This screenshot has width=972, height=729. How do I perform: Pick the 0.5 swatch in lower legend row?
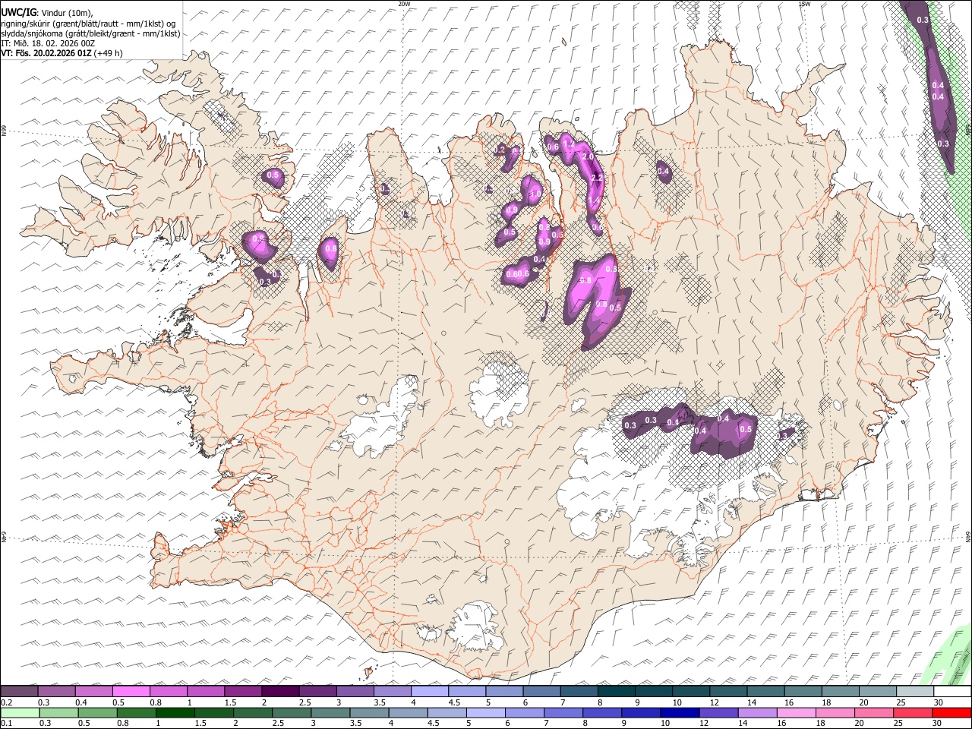[97, 712]
